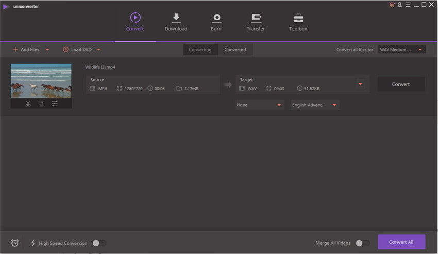
Task: Open the Download section
Action: (176, 22)
